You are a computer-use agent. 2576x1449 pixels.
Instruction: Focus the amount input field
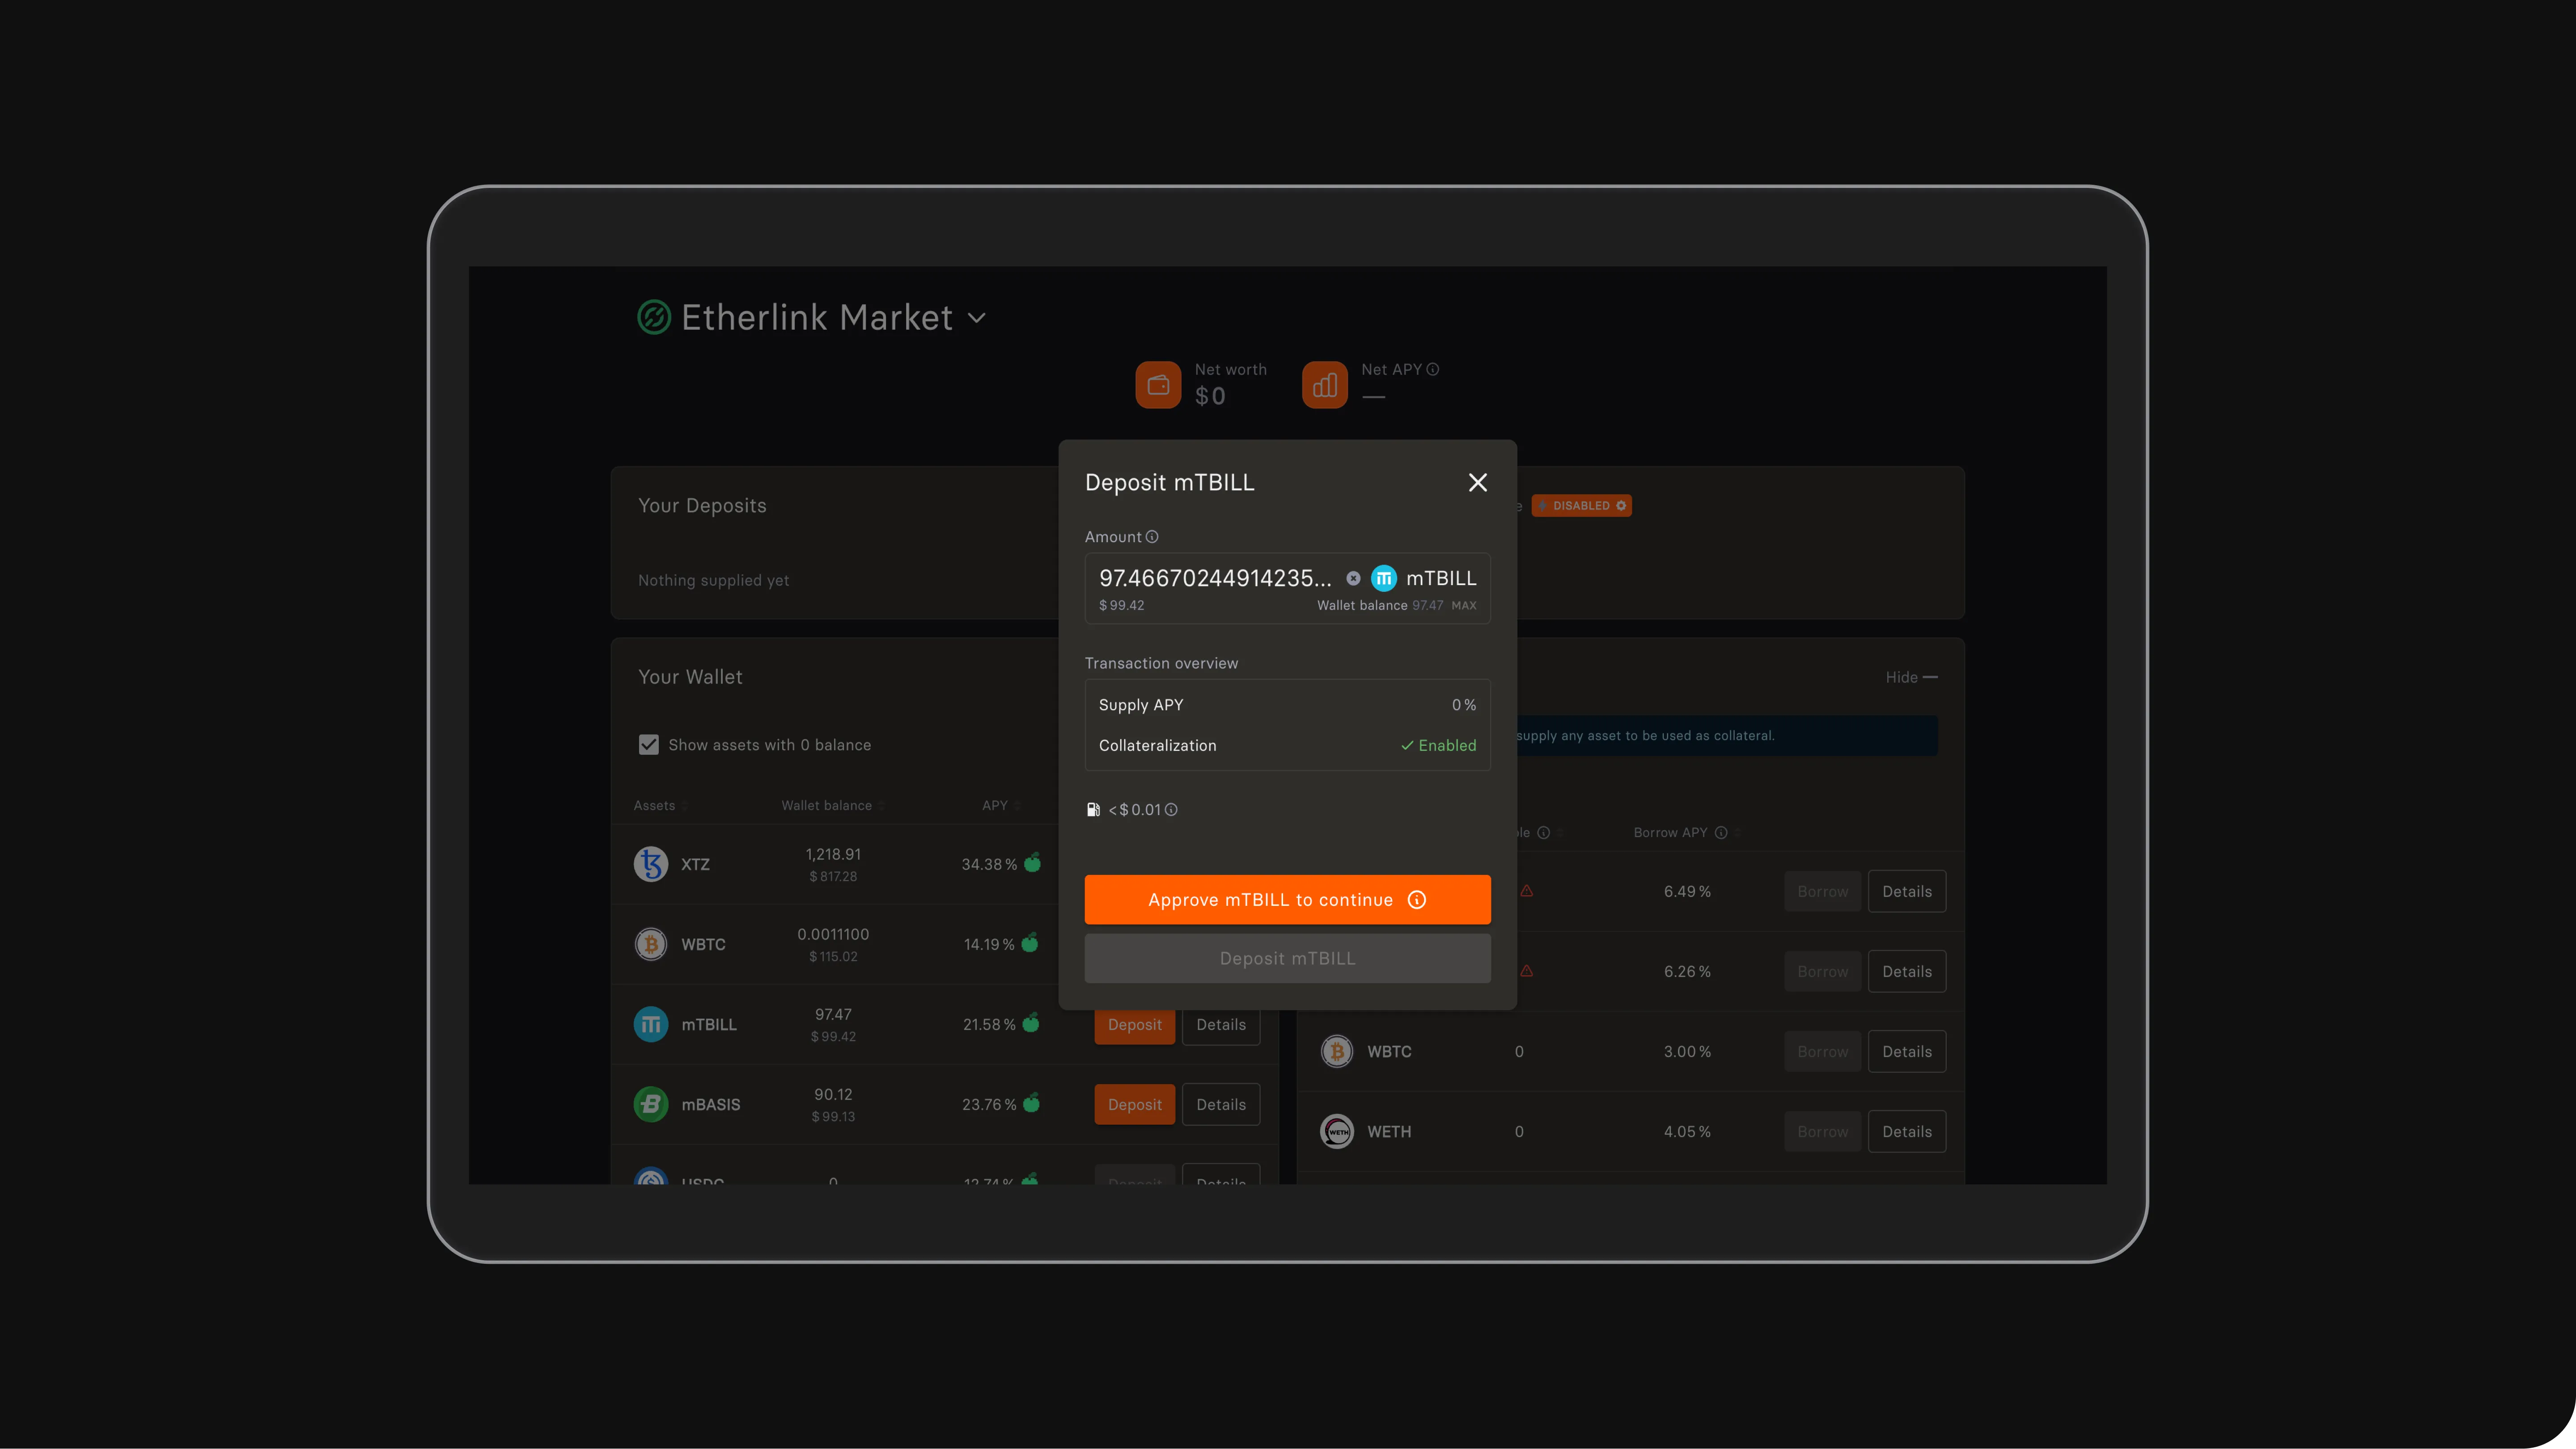[1215, 578]
